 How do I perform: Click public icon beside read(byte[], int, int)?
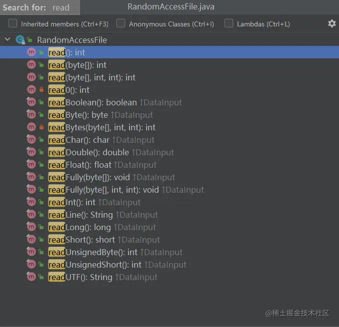41,77
